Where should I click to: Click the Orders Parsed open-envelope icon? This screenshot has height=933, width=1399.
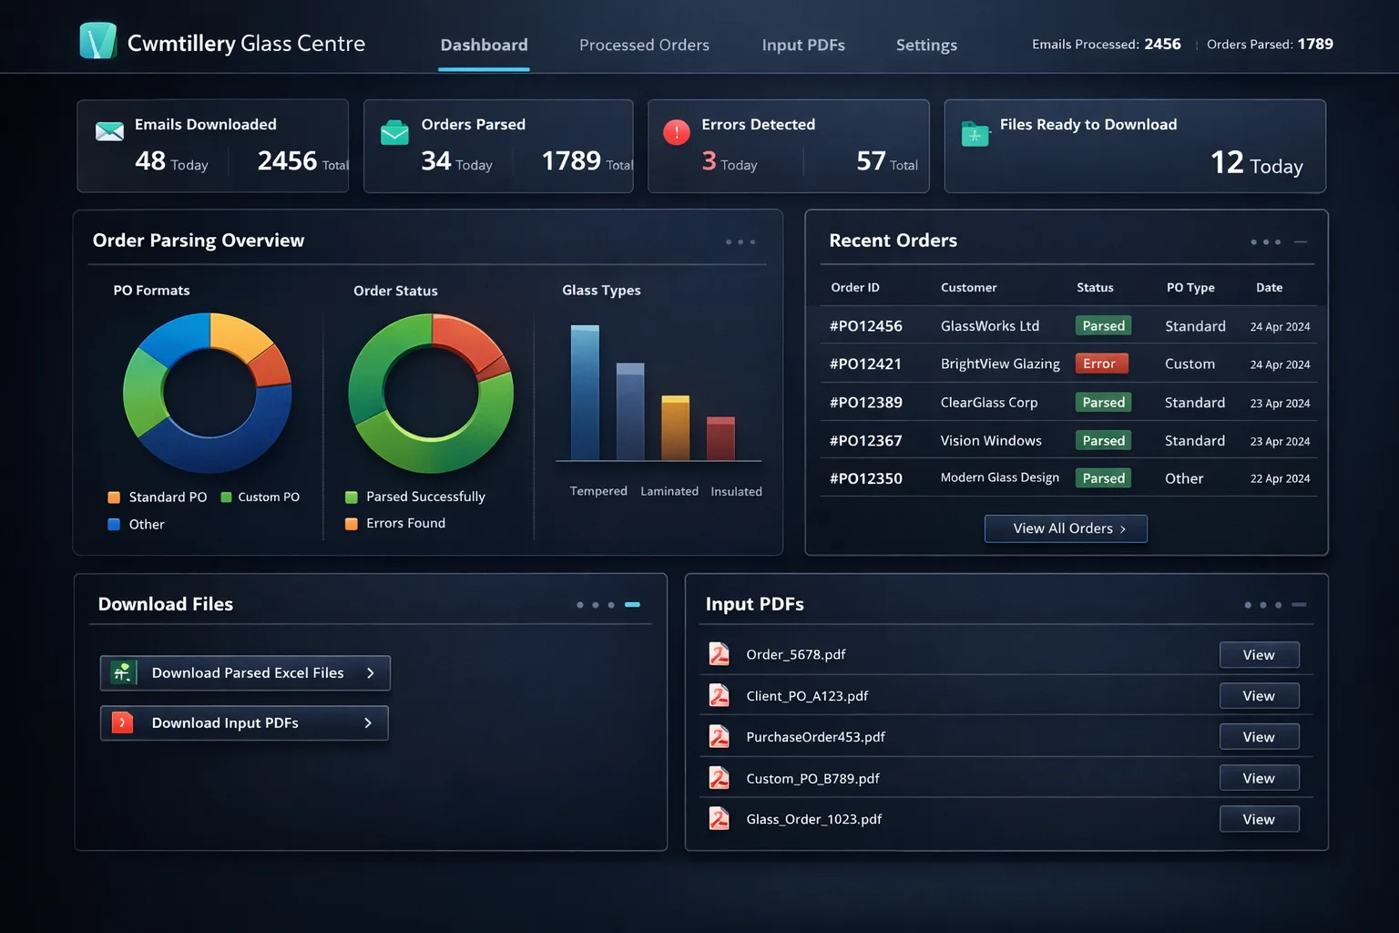coord(394,132)
